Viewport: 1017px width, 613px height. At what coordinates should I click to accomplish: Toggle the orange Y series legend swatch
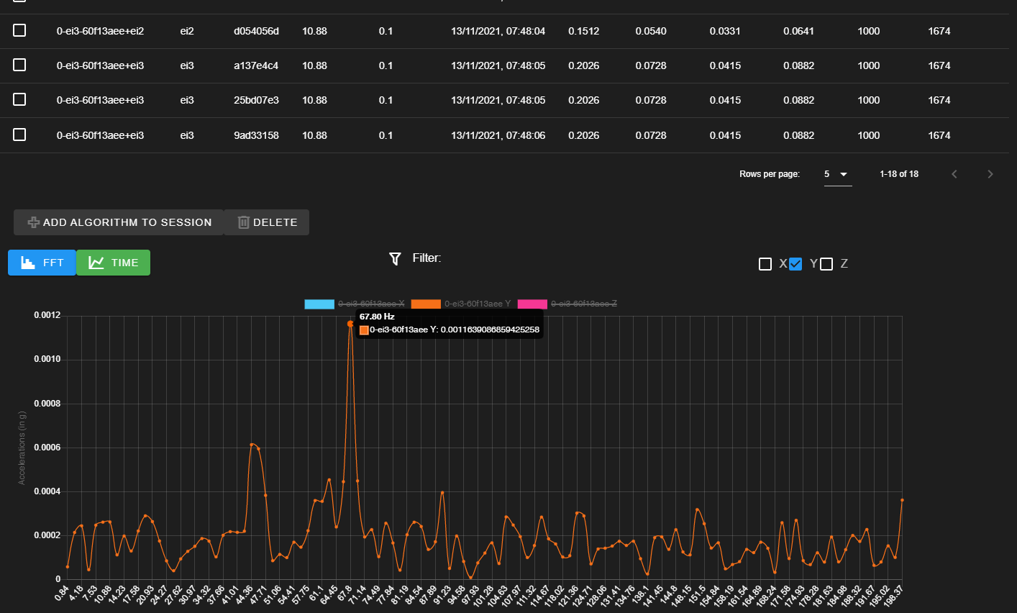click(x=426, y=304)
